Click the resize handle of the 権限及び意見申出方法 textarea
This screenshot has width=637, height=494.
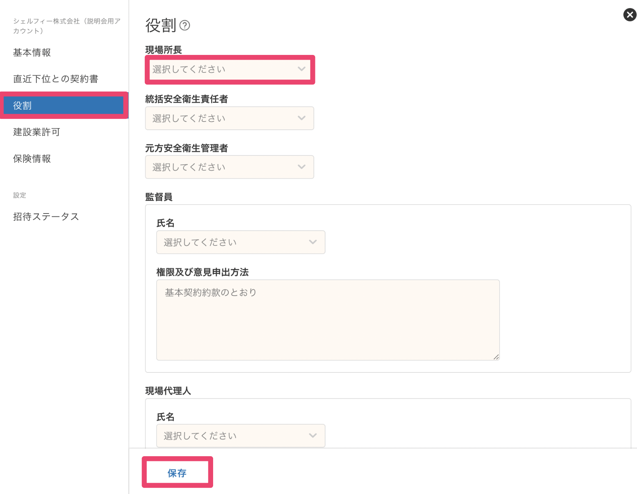coord(496,356)
